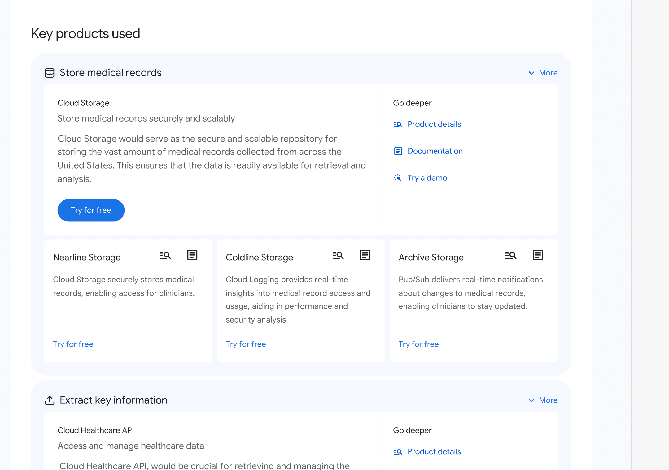Click Try a demo link
This screenshot has height=470, width=669.
click(427, 178)
